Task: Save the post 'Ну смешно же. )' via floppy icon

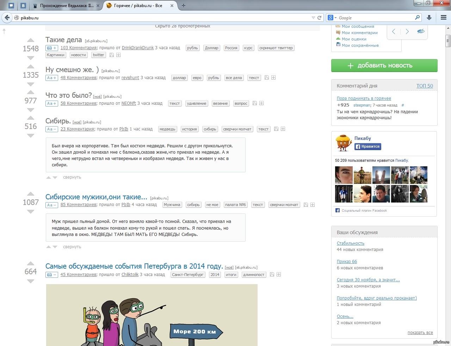Action: click(267, 77)
